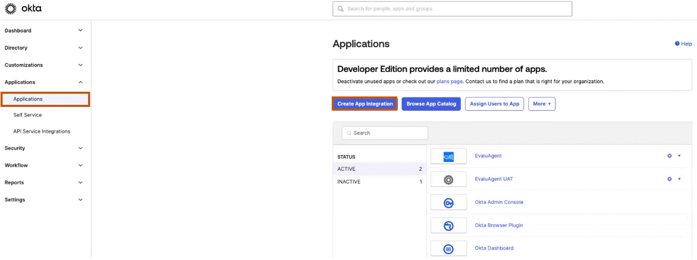This screenshot has height=260, width=697.
Task: Open settings gear for EvaluAgent UAT row
Action: point(669,179)
